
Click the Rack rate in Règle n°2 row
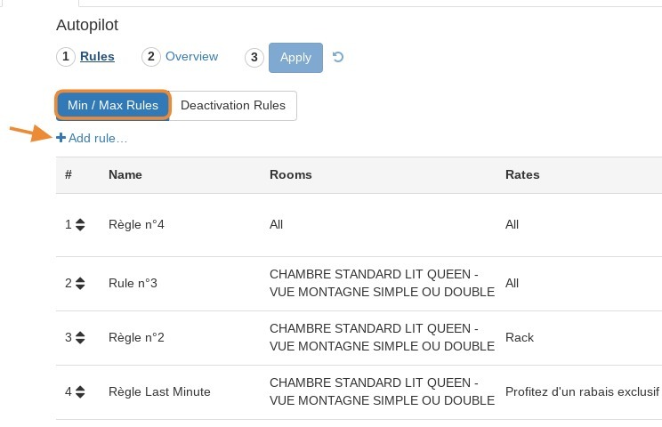coord(520,337)
